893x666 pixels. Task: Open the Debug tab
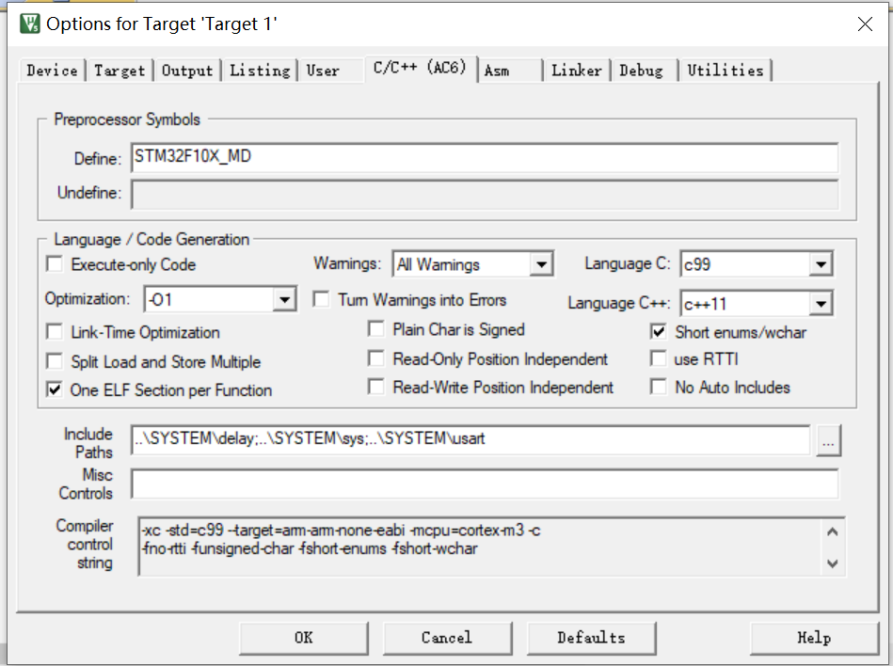[x=641, y=71]
